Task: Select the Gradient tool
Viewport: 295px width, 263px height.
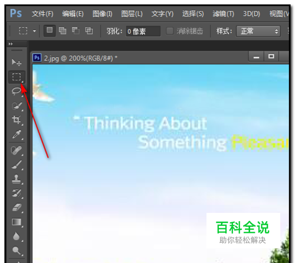Action: point(17,222)
